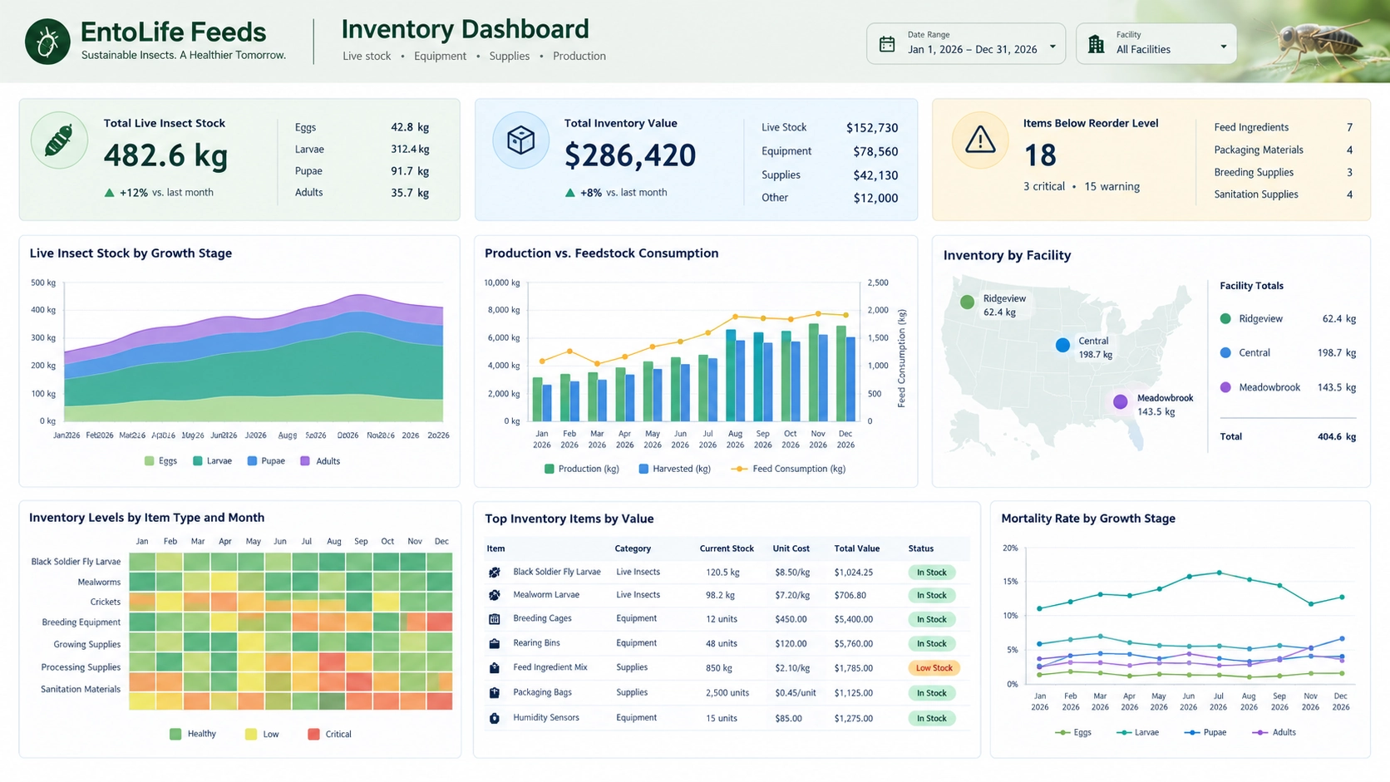Click the Black Soldier Fly Larvae row icon

495,573
